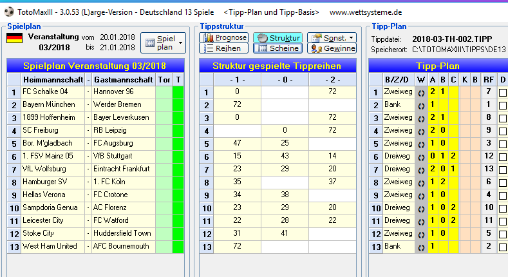508x277 pixels.
Task: Click the rotate icon for Tipp-Plan row 6
Action: tap(421, 157)
